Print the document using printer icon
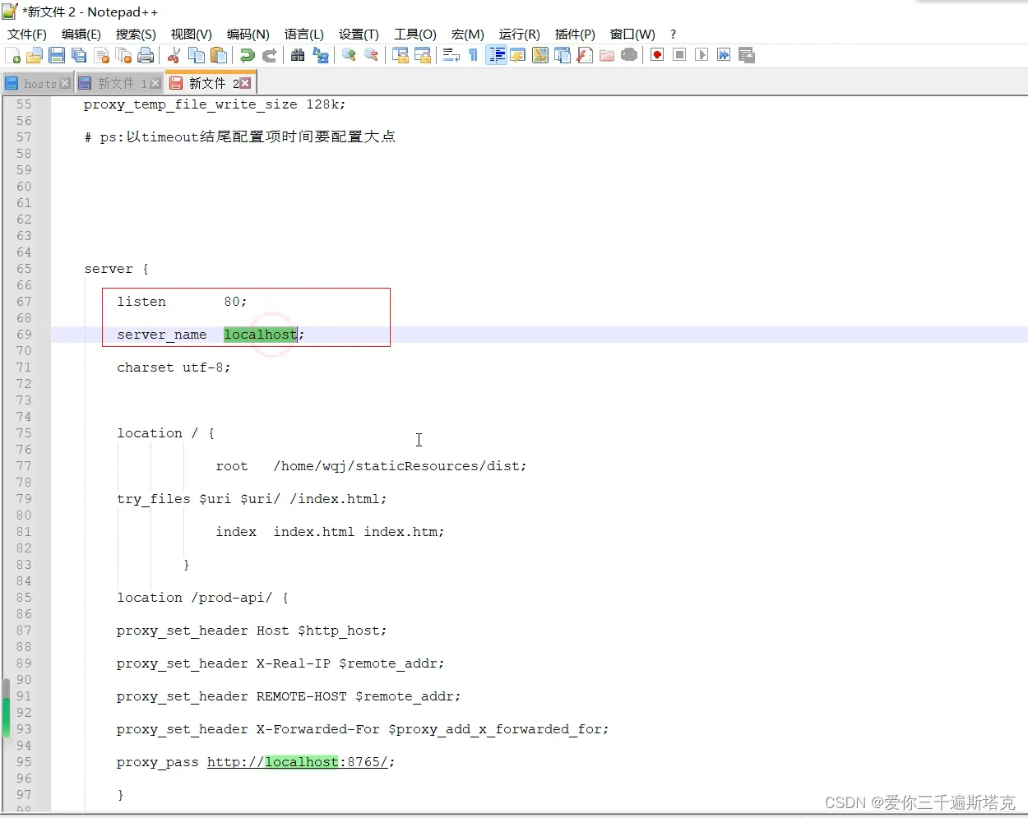This screenshot has height=818, width=1028. tap(146, 55)
